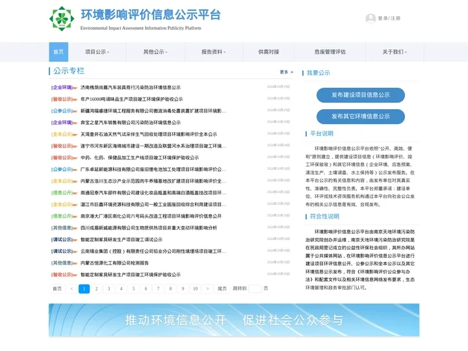Expand the 报告资料 dropdown menu
This screenshot has height=351, width=468.
click(213, 52)
